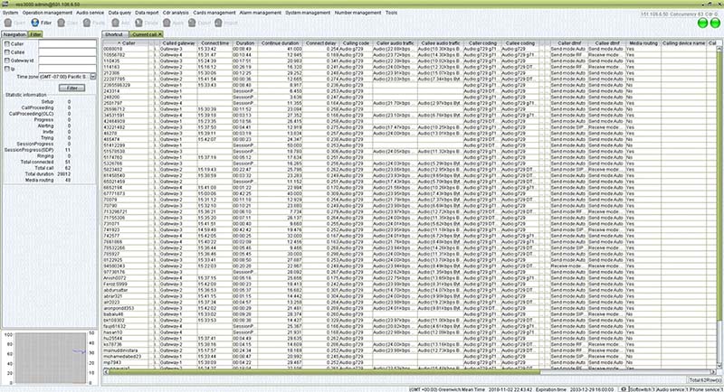Screen dimensions: 724x392
Task: Click the right green status light
Action: [x=715, y=23]
